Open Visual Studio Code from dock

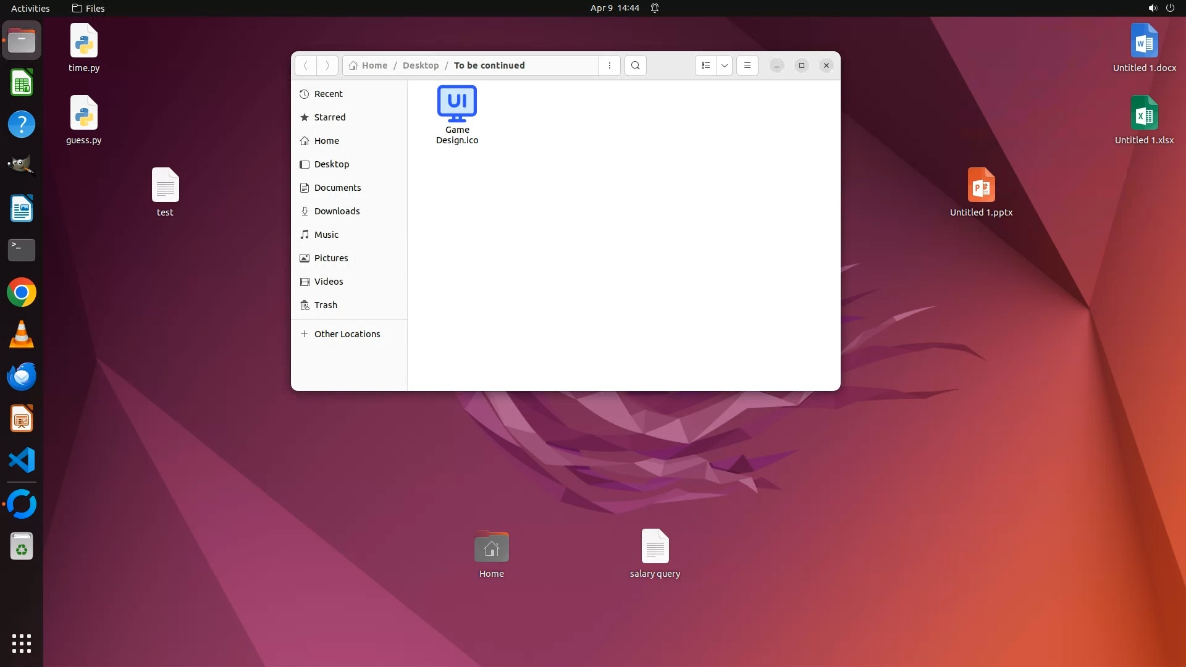[x=22, y=461]
